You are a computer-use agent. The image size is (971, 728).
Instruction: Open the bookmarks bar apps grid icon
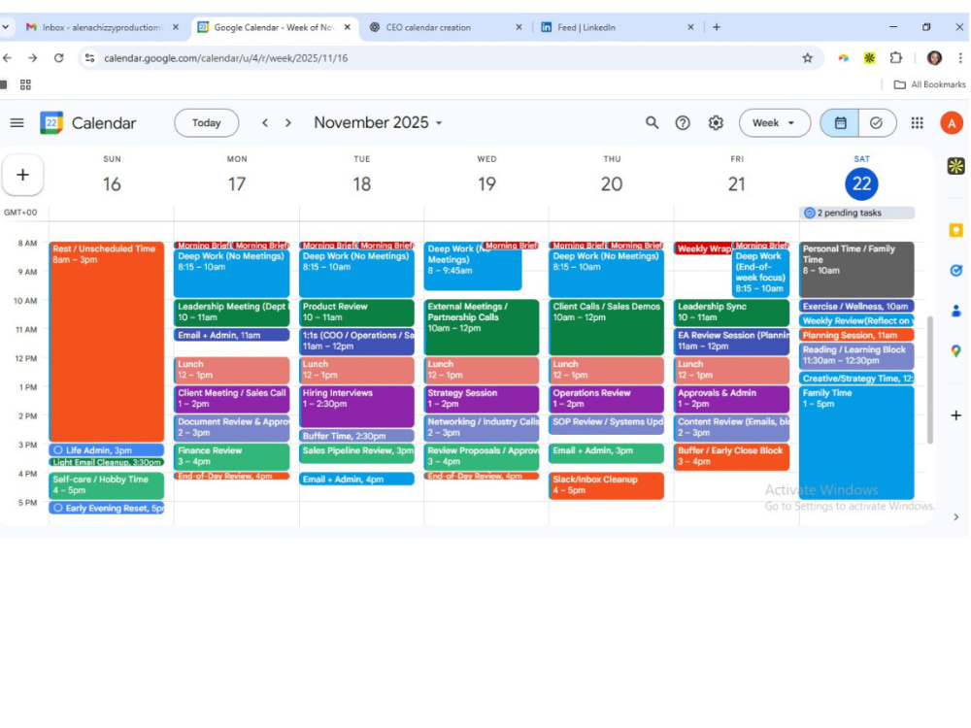tap(25, 84)
